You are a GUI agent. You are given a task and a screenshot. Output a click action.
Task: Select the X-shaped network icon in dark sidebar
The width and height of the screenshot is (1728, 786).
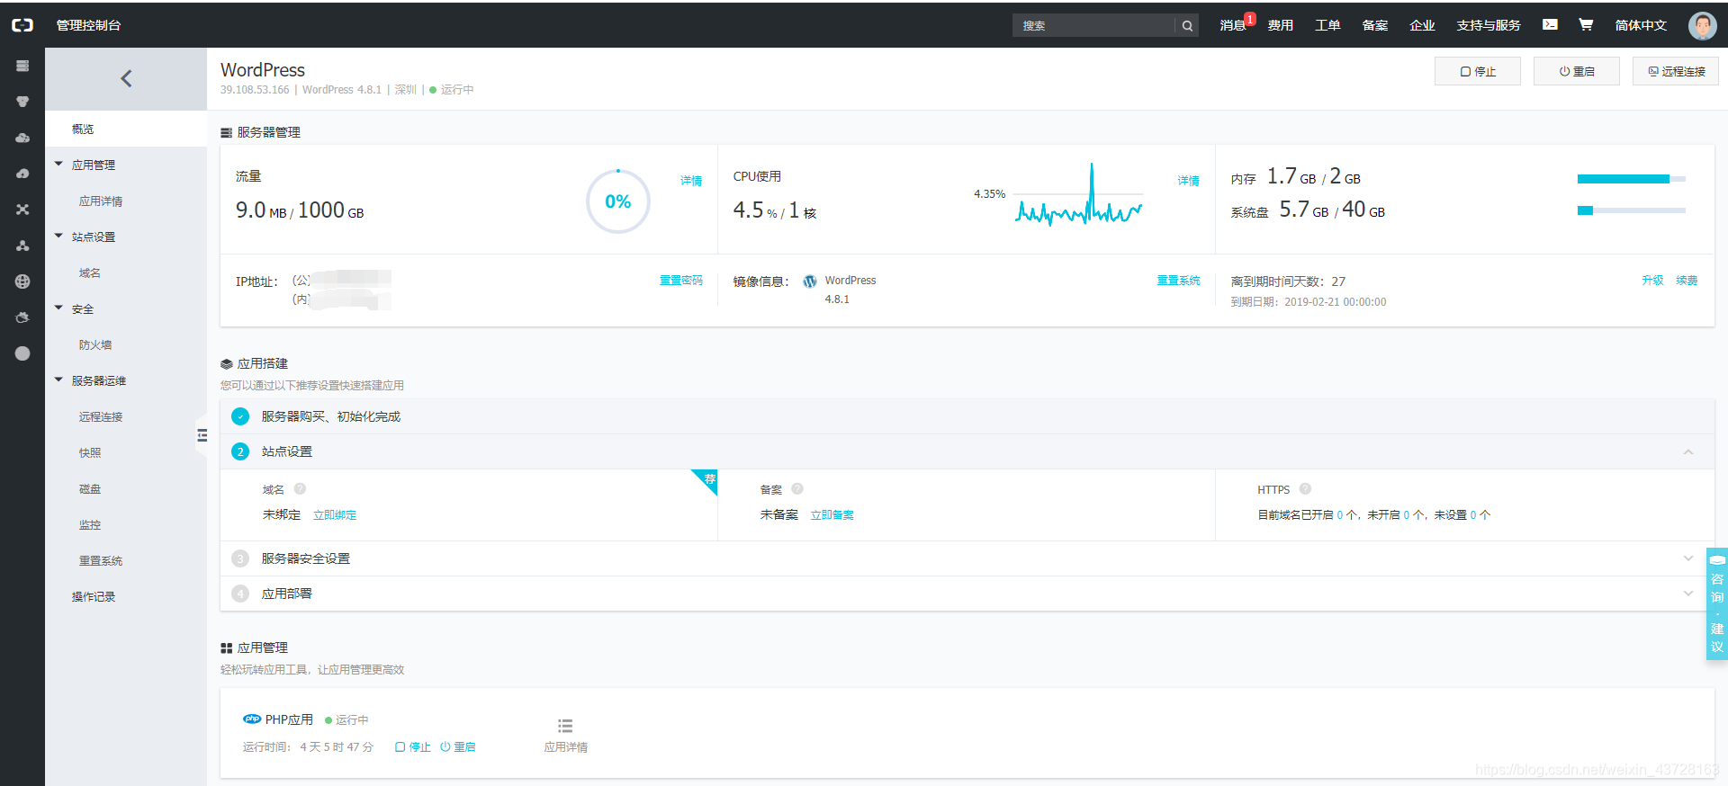(22, 210)
